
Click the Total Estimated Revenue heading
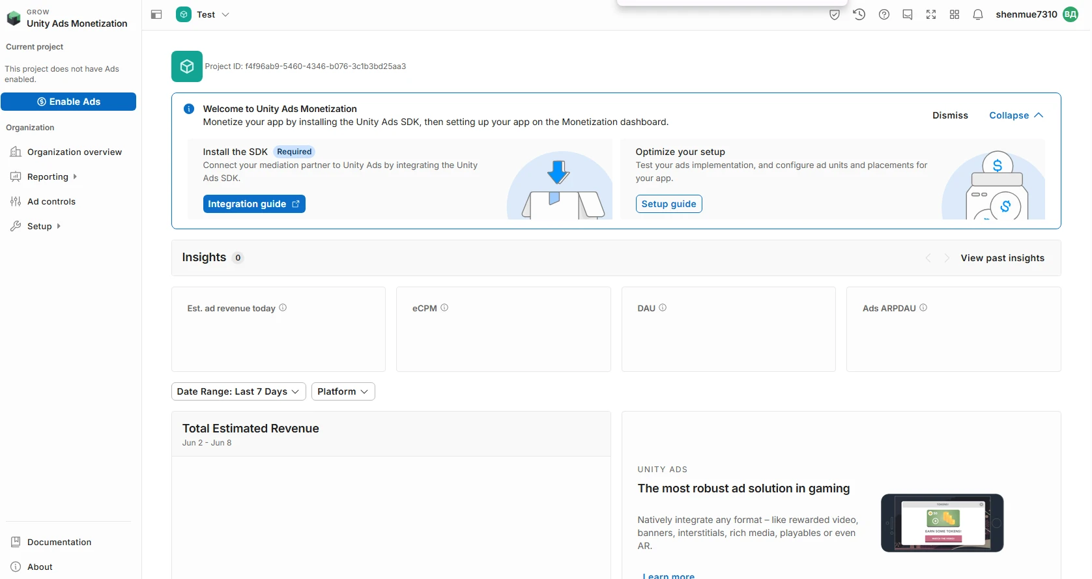coord(251,429)
